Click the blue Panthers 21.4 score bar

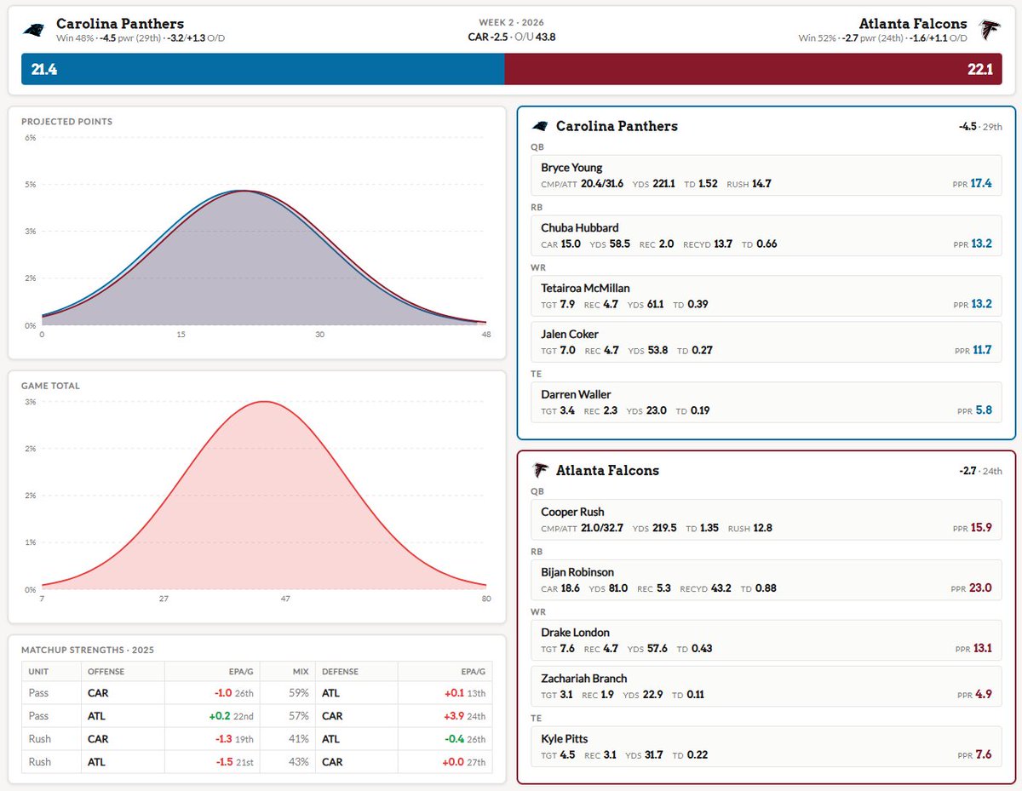(263, 69)
